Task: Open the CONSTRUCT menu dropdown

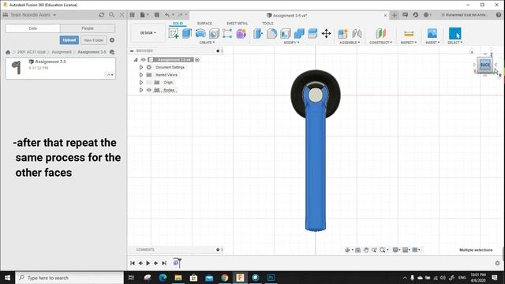Action: [380, 43]
